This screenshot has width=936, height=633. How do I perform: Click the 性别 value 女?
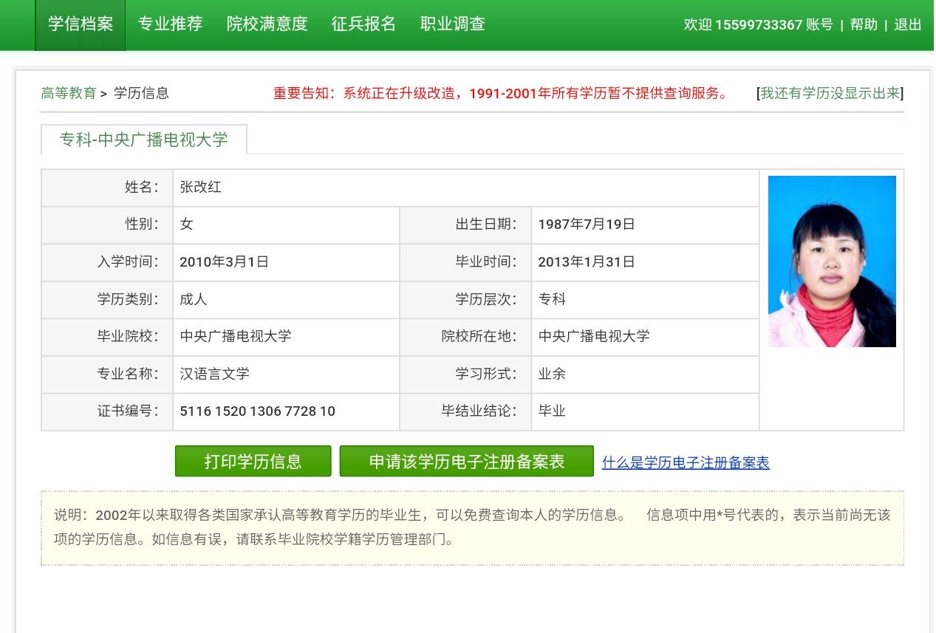click(186, 225)
